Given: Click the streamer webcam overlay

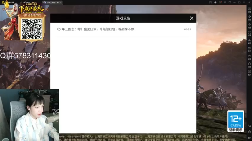Looking at the screenshot, I should (x=29, y=115).
